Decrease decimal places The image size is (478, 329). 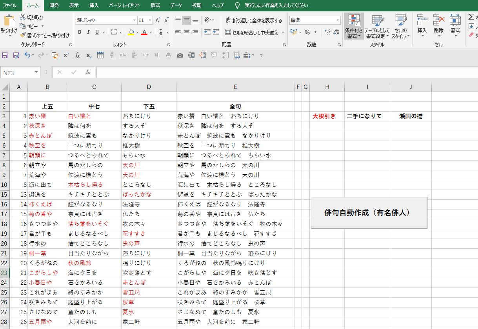coord(337,32)
